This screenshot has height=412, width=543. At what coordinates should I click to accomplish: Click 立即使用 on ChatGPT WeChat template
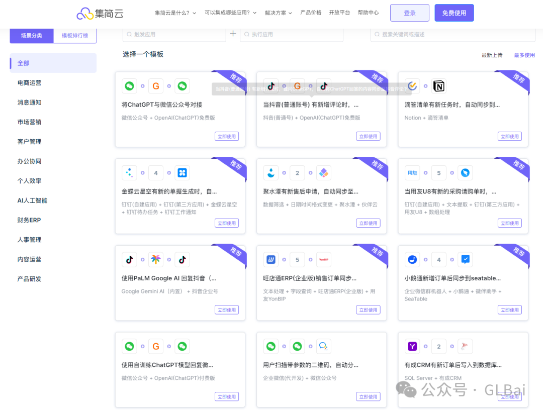[x=227, y=136]
